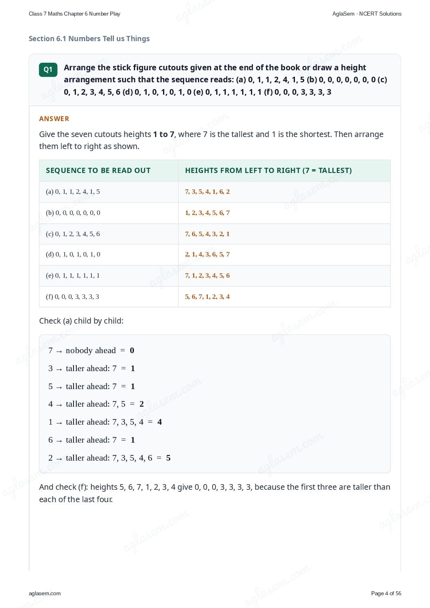This screenshot has height=608, width=430.
Task: Click table row (f) 0, 0, 0, 3, 3, 3, 3
Action: coord(215,297)
